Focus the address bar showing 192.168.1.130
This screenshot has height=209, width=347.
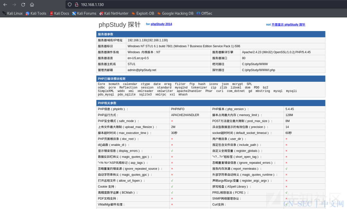(206, 4)
